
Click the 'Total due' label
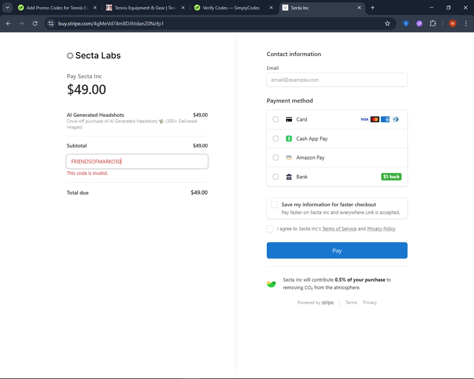pyautogui.click(x=78, y=193)
